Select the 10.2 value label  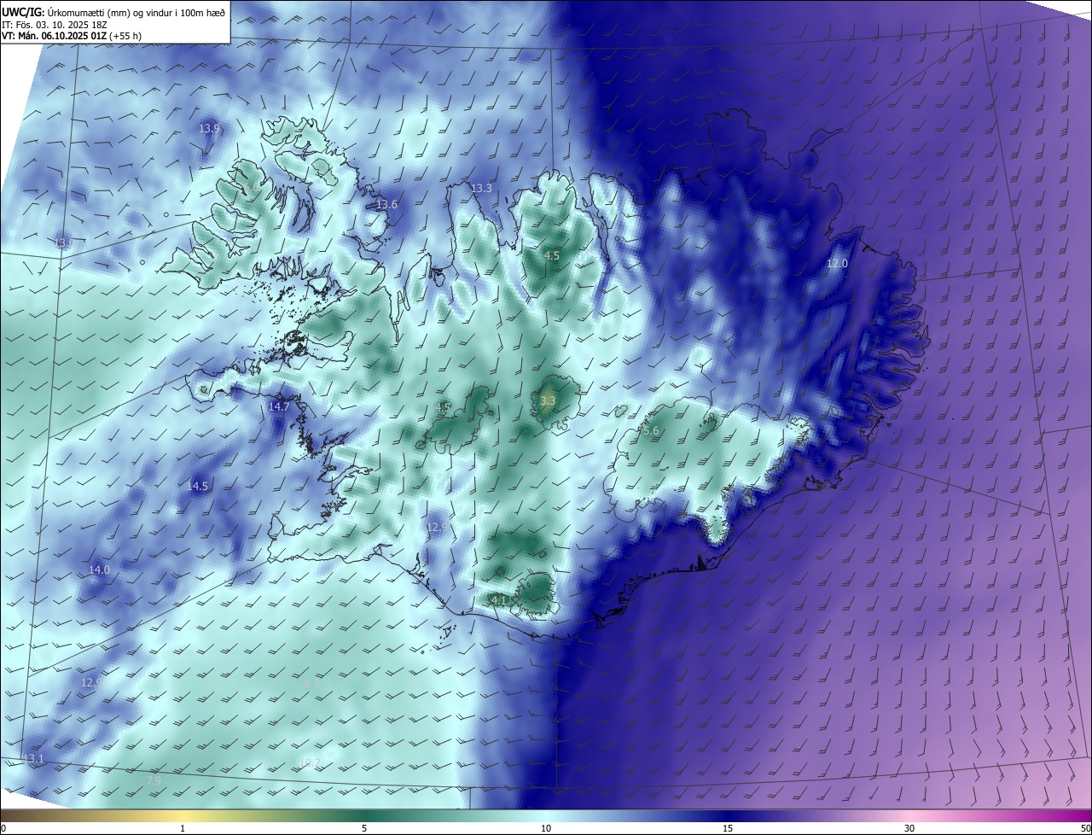point(311,762)
